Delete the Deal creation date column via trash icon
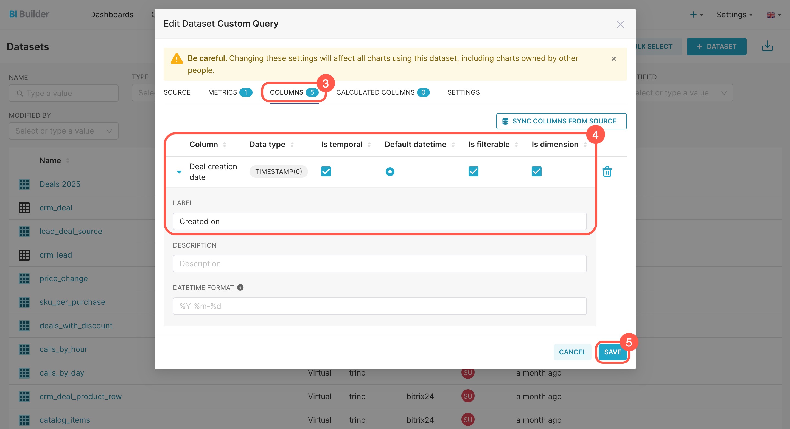This screenshot has height=429, width=790. coord(607,172)
